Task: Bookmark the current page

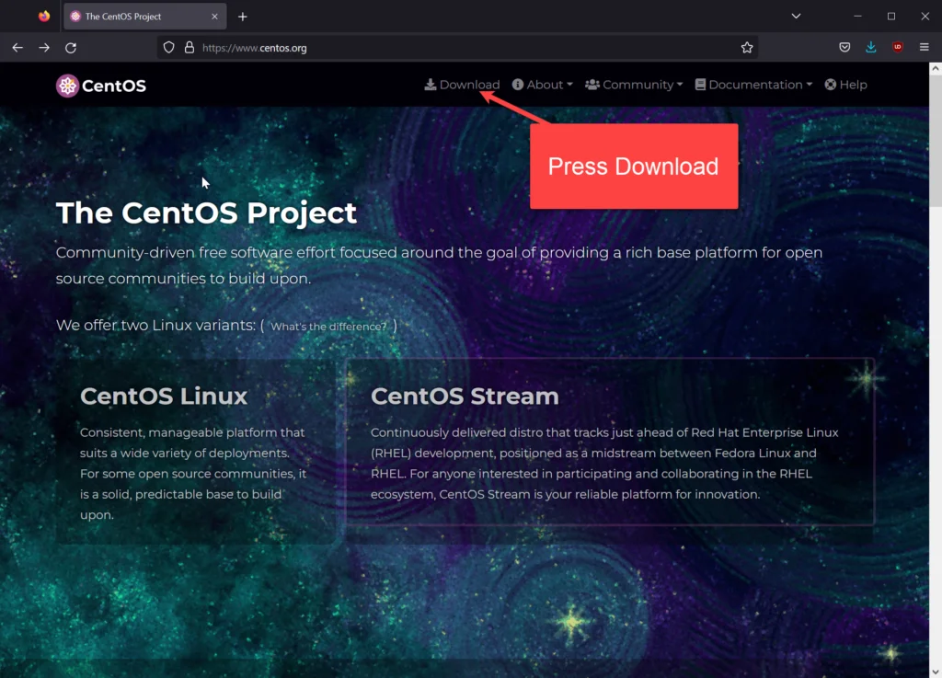Action: 746,47
